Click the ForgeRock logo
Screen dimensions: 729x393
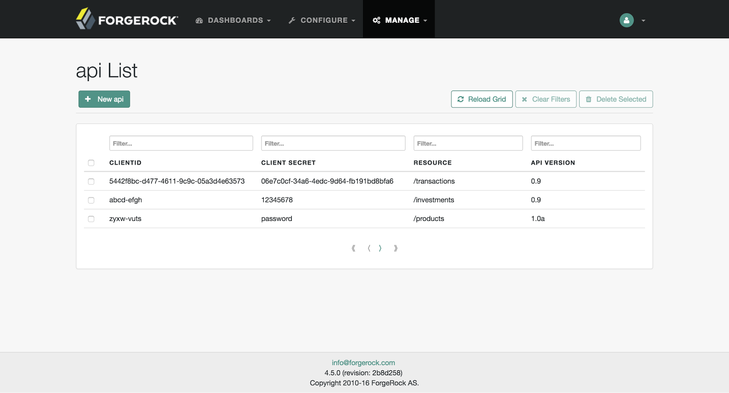(x=127, y=19)
